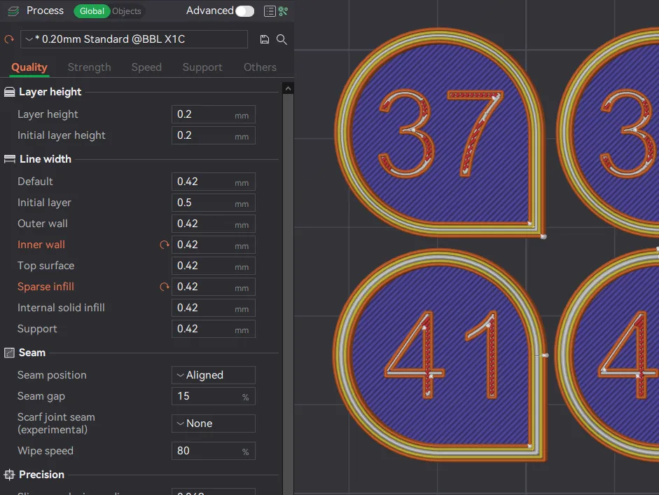Screen dimensions: 659x495
Task: Edit the Sparse infill line width field
Action: pyautogui.click(x=214, y=287)
